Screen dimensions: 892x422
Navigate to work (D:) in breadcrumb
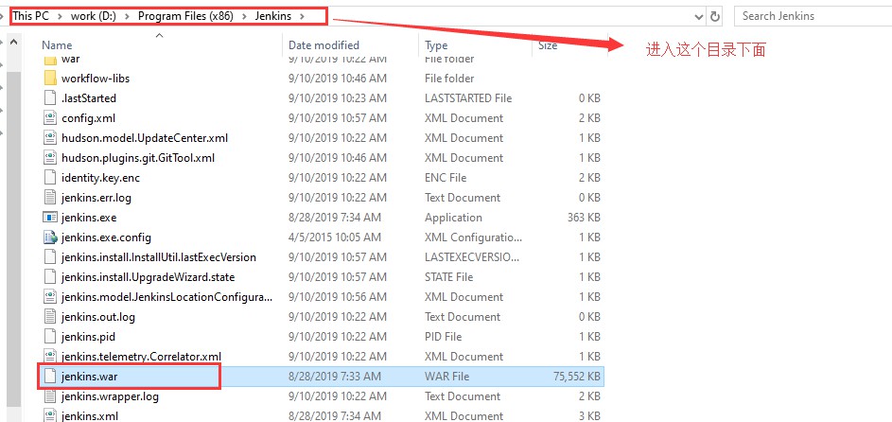click(91, 16)
